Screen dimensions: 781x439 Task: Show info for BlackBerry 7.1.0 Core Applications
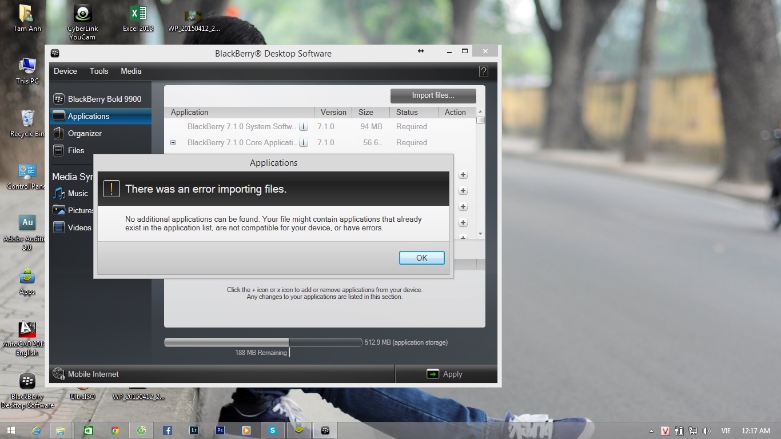tap(304, 143)
